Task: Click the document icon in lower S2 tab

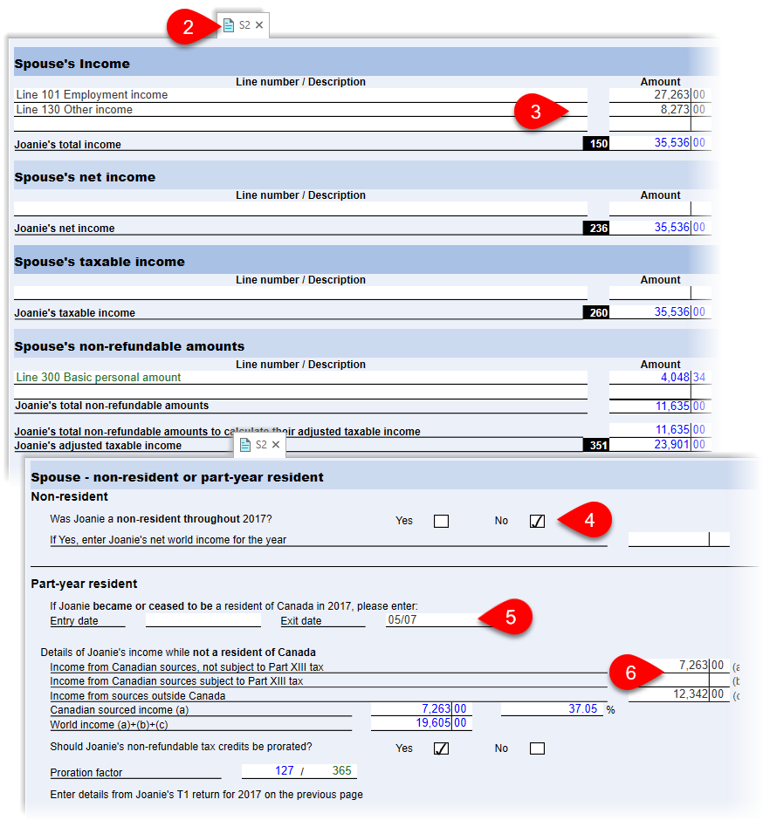Action: 245,445
